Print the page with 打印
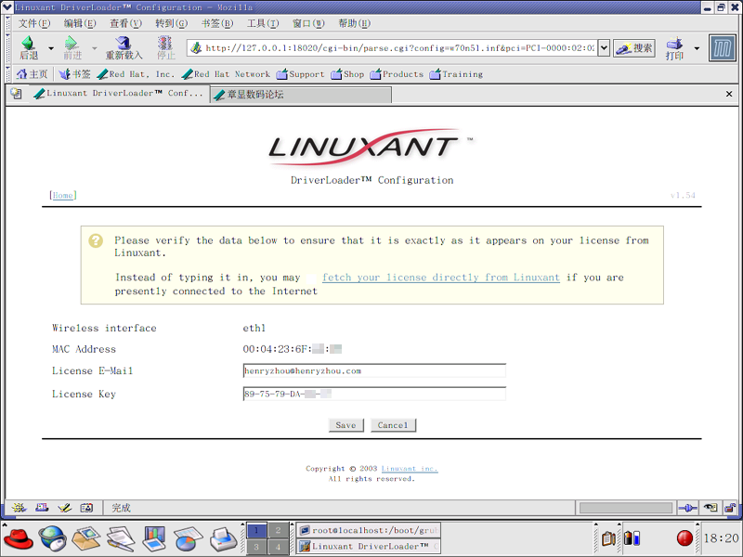This screenshot has height=557, width=743. pos(675,48)
